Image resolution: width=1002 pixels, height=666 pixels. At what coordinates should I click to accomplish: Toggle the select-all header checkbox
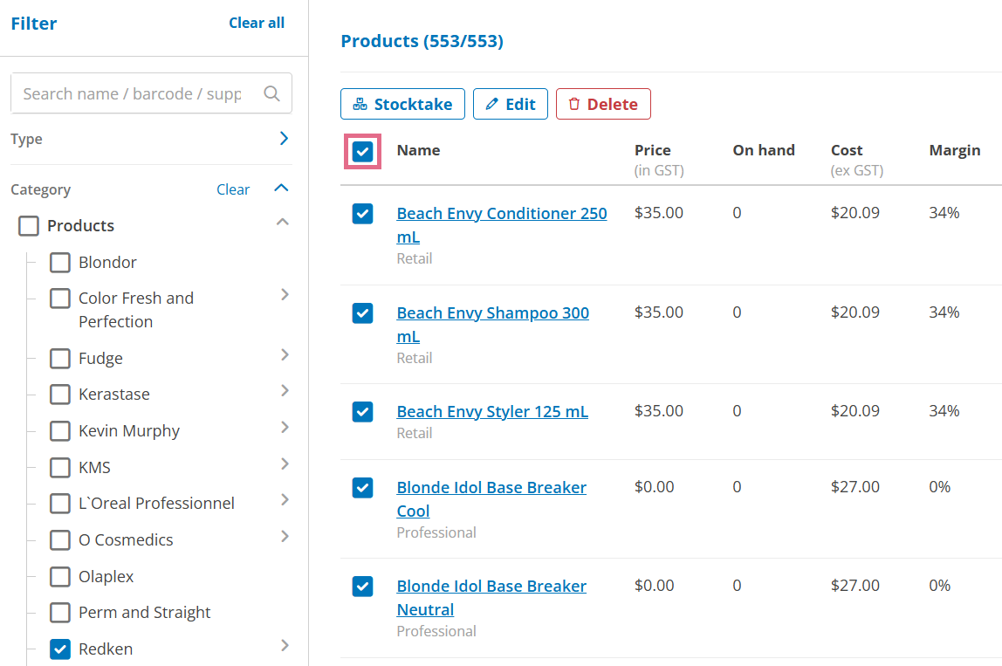click(x=362, y=152)
